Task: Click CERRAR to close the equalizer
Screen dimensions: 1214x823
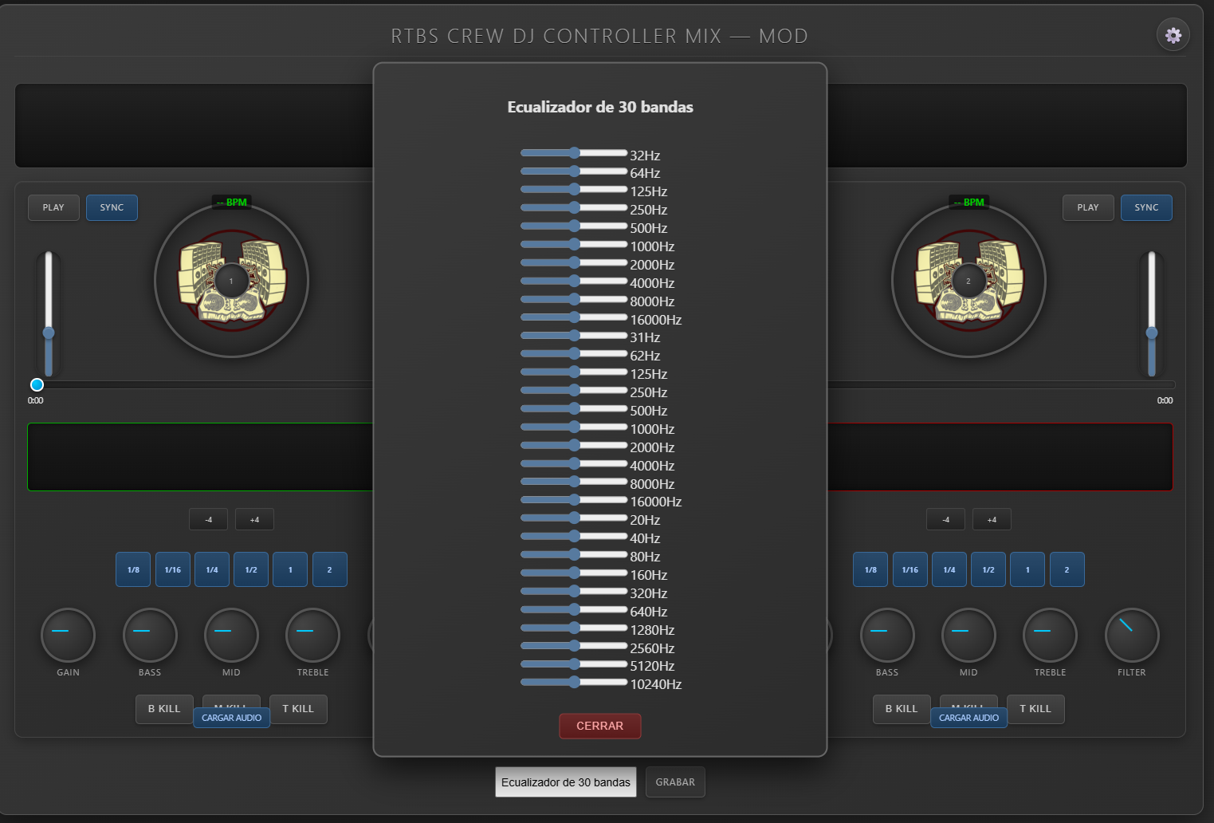Action: tap(599, 726)
